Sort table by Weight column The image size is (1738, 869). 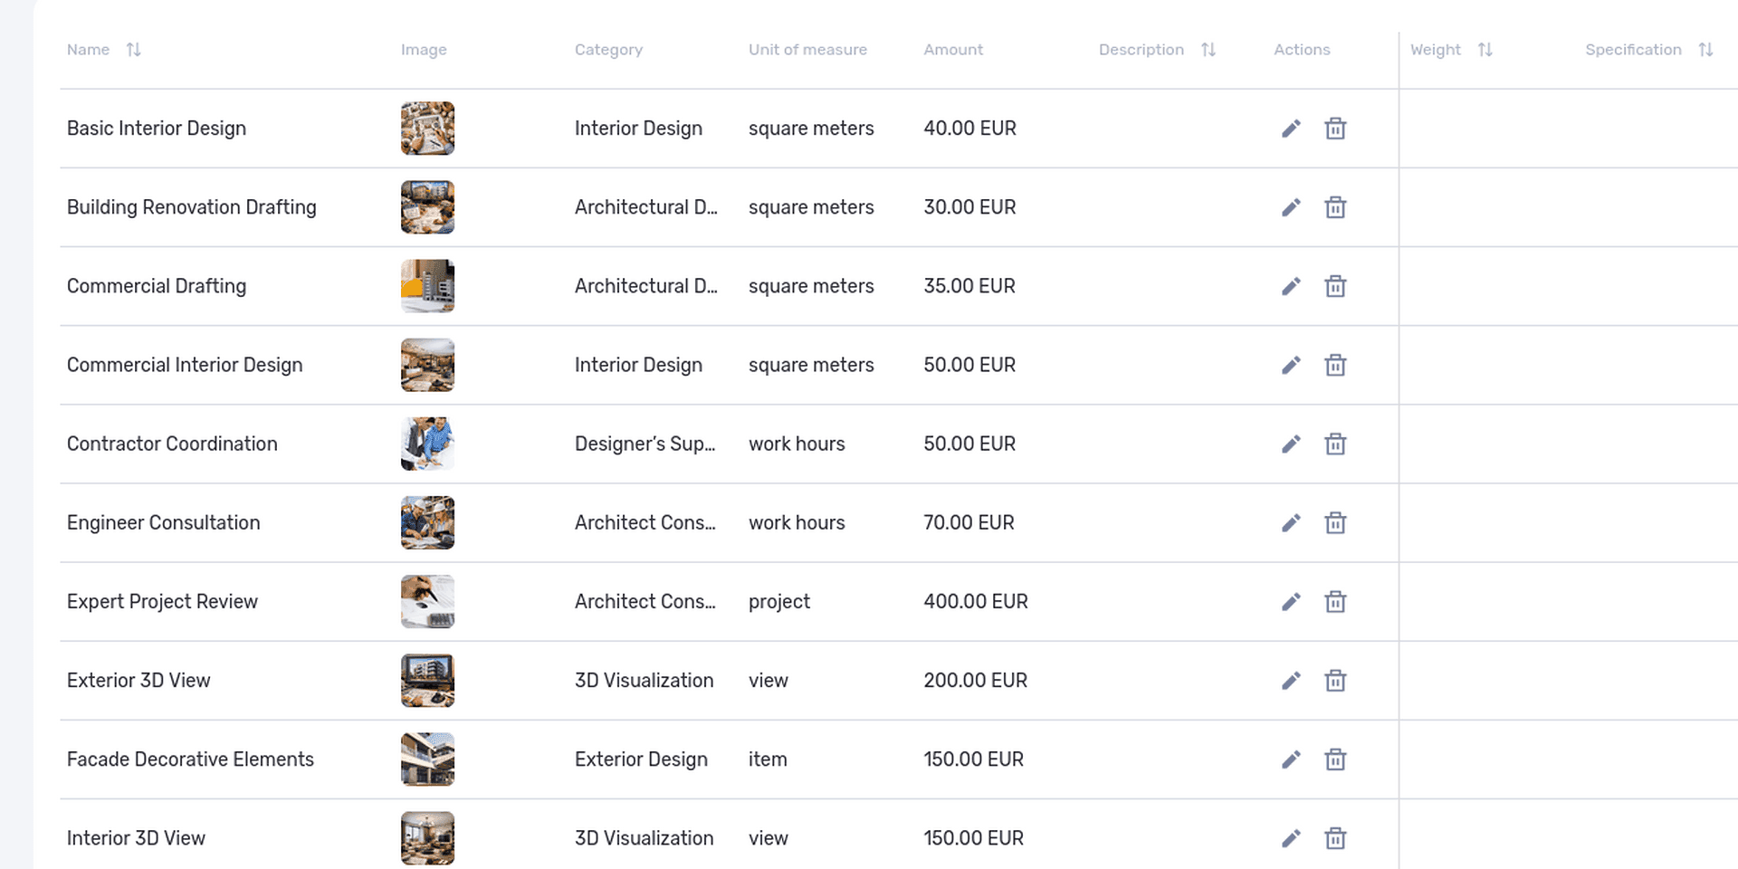click(x=1485, y=50)
